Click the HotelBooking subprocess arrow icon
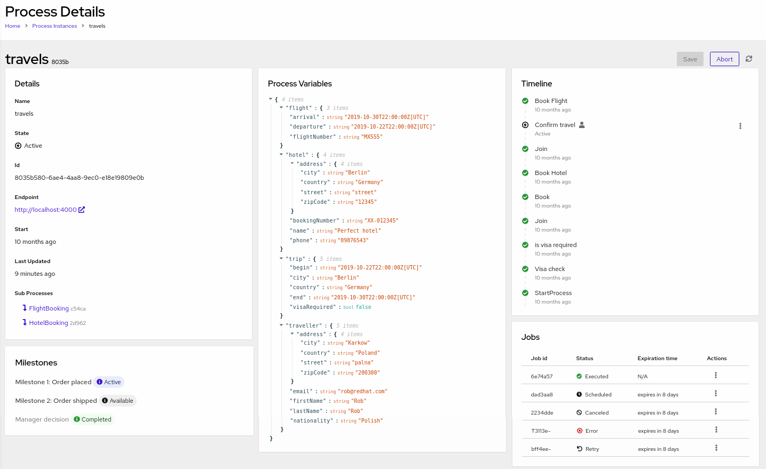The image size is (766, 469). click(x=25, y=322)
